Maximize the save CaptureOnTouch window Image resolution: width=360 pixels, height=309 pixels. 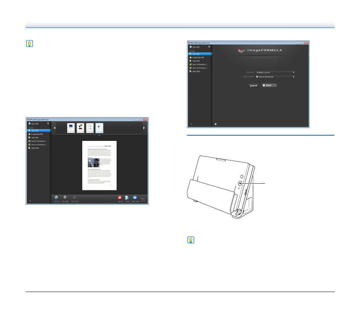click(302, 43)
